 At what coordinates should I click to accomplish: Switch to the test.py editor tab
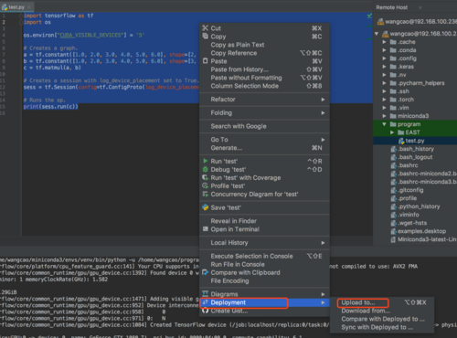pyautogui.click(x=16, y=6)
